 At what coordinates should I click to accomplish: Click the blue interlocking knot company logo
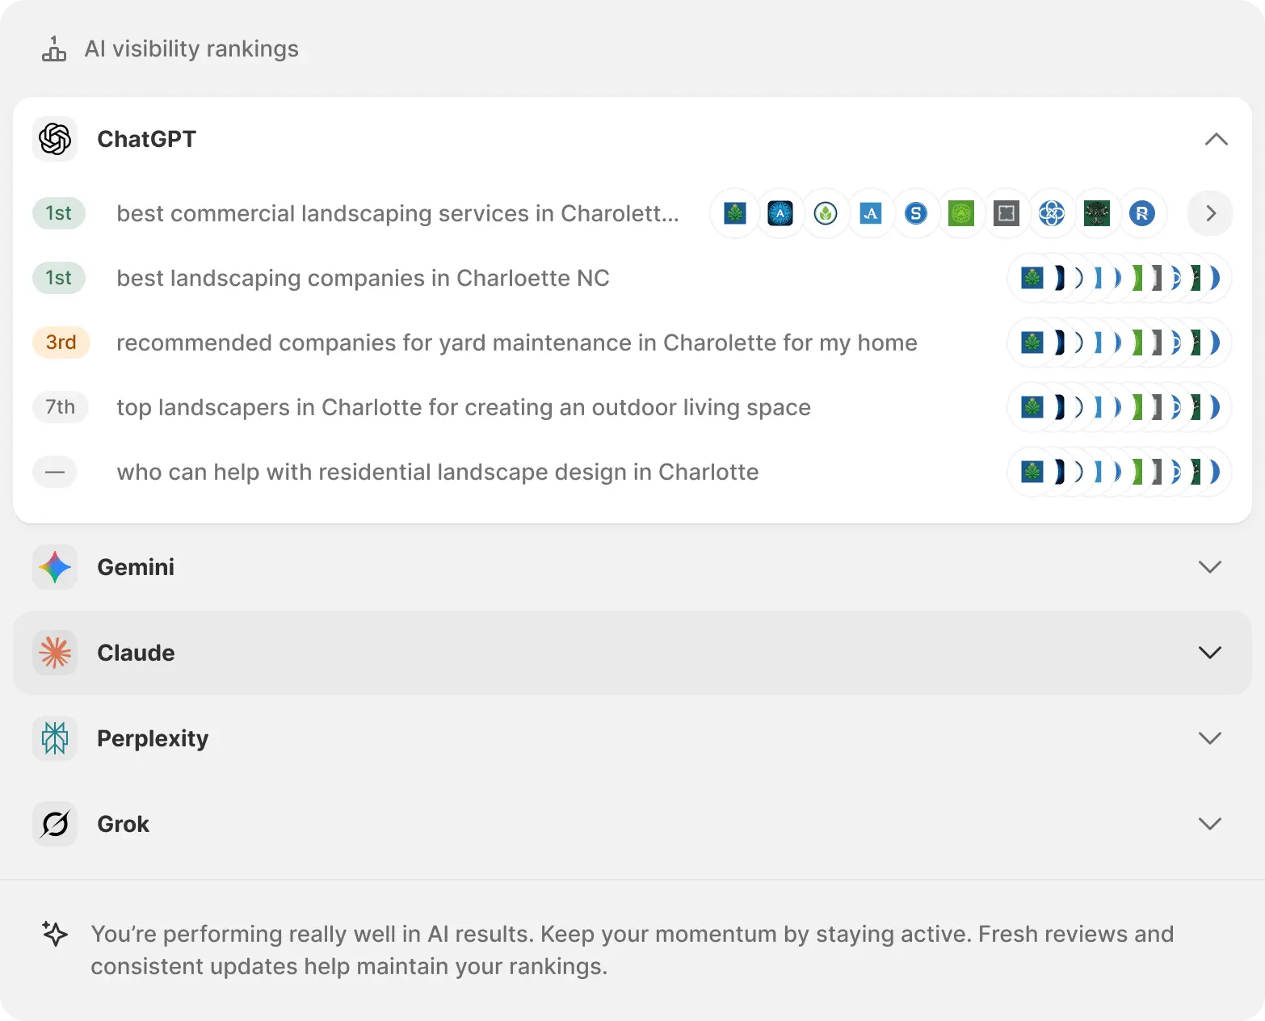pos(1052,213)
